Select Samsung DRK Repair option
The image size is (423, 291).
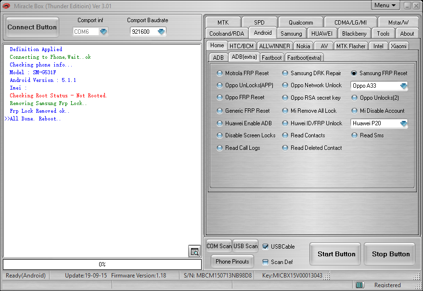(311, 73)
